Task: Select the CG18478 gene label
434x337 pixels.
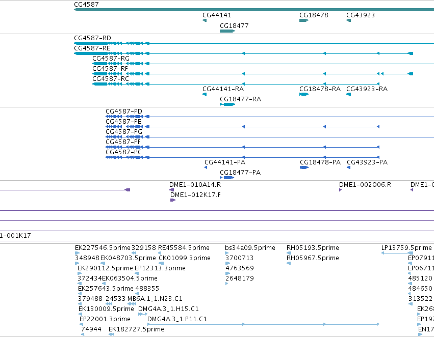Action: pos(314,15)
